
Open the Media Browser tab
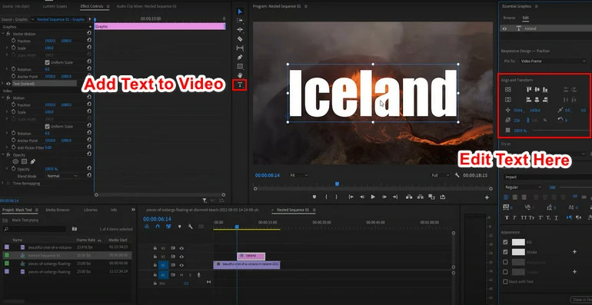[58, 210]
